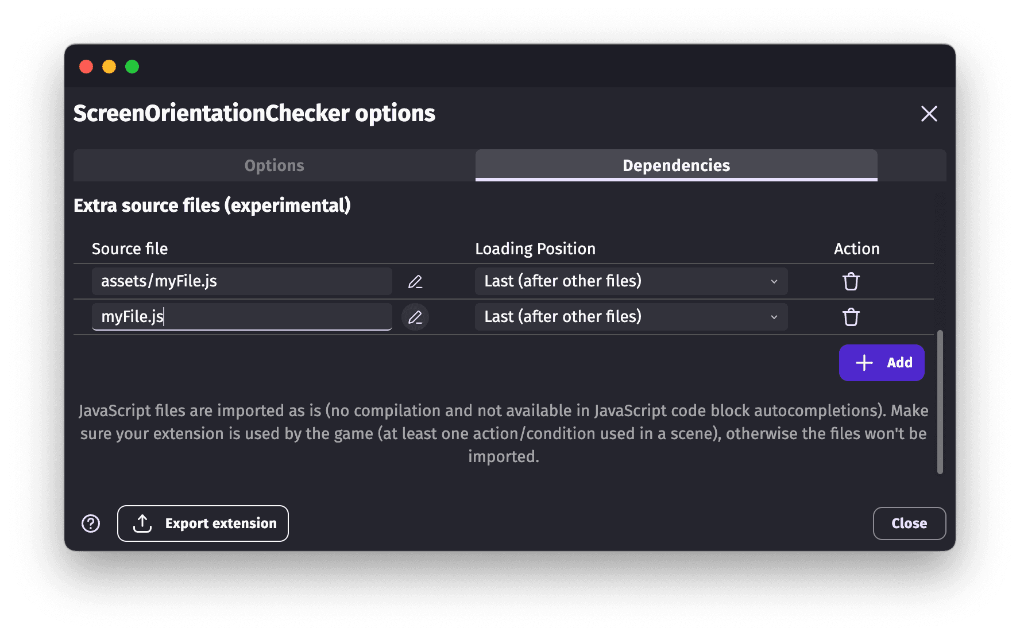1020x636 pixels.
Task: Click the upload icon beside Export extension
Action: 142,523
